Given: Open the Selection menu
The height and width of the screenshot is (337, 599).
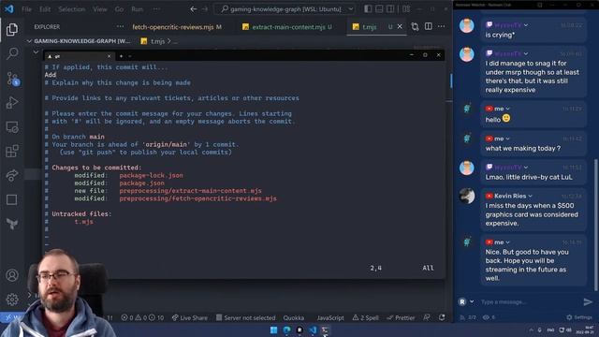Looking at the screenshot, I should coord(72,8).
